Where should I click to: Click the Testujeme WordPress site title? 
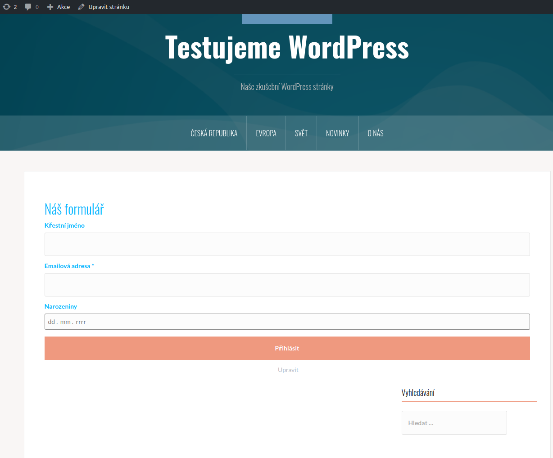click(x=287, y=47)
